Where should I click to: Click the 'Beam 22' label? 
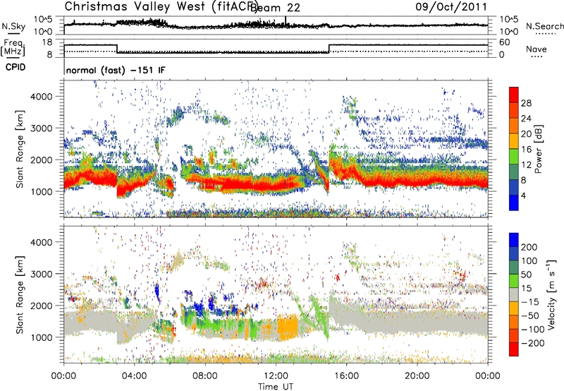(x=275, y=8)
